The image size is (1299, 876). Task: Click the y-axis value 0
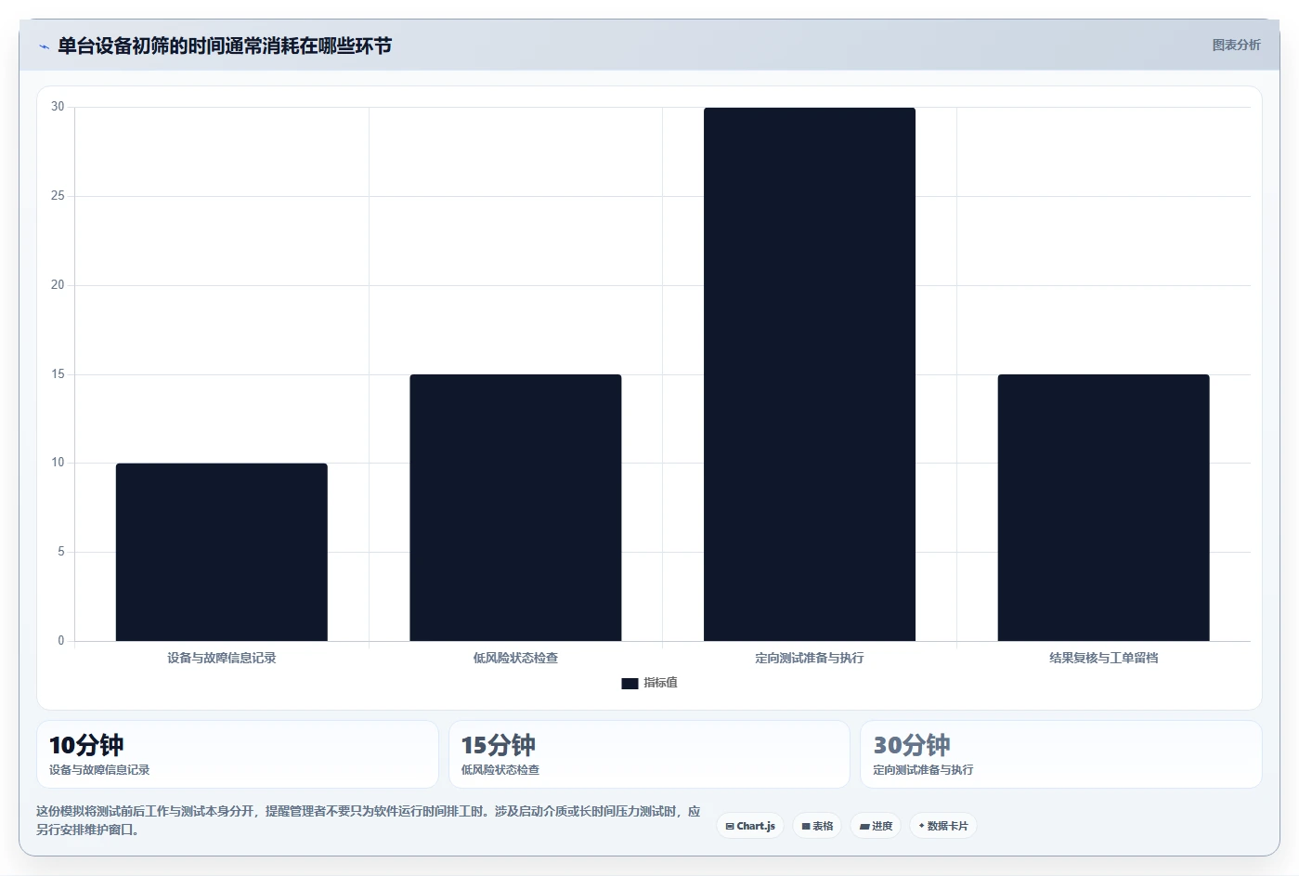click(61, 641)
